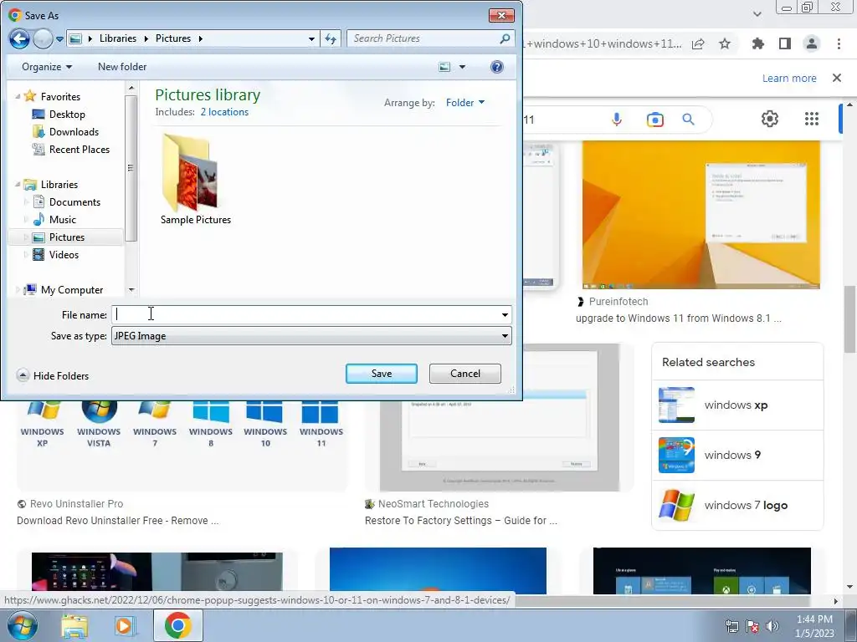
Task: Dismiss the Chrome info bar
Action: 837,78
